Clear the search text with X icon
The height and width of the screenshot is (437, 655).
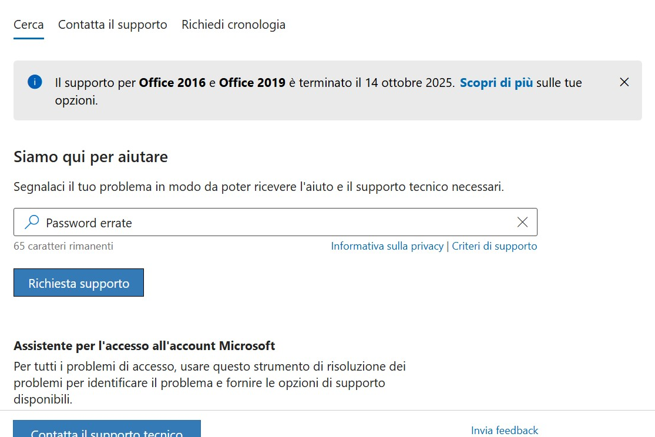(x=522, y=222)
